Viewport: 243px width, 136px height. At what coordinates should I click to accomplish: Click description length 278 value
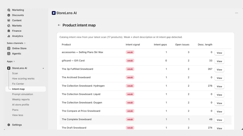click(x=210, y=86)
